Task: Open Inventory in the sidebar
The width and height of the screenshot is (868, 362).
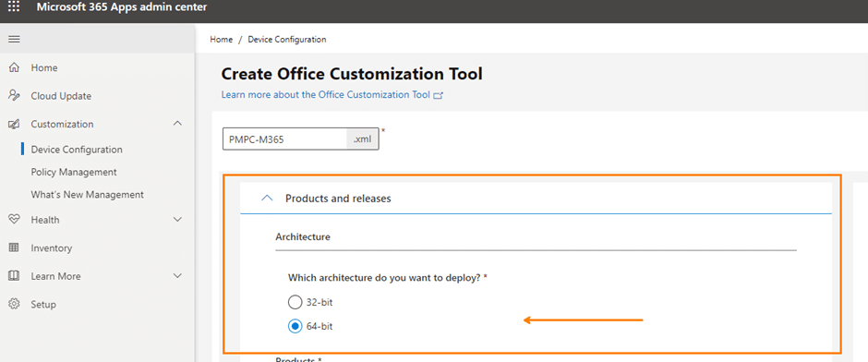Action: (52, 248)
